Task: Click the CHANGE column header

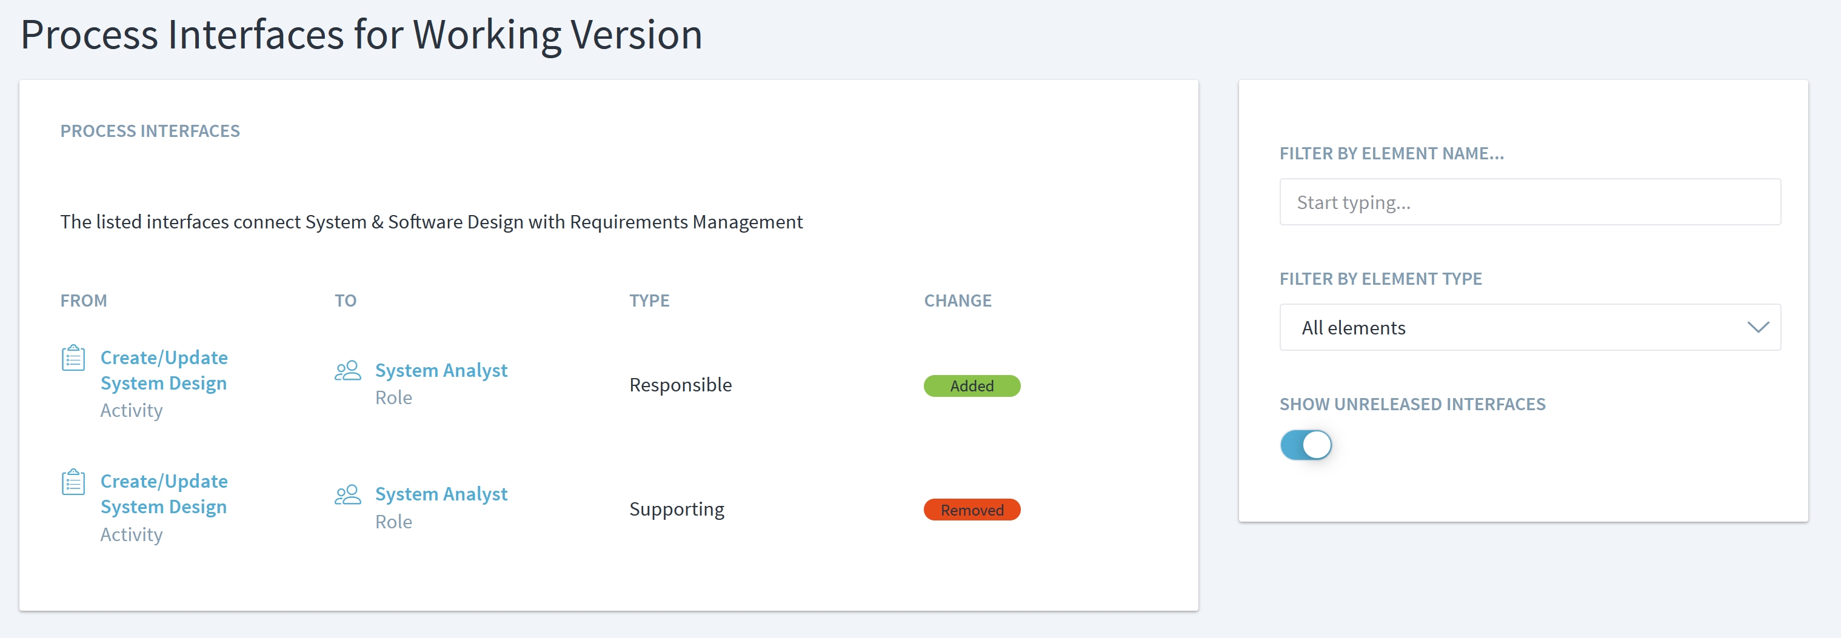Action: (957, 301)
